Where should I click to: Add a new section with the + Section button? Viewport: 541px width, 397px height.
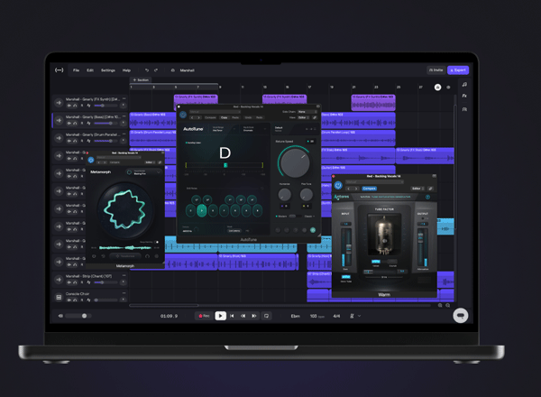tap(141, 79)
